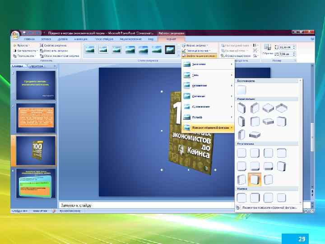Click the rotate objects icon in Arrange group
Viewport: 325px width, 244px height.
255,56
